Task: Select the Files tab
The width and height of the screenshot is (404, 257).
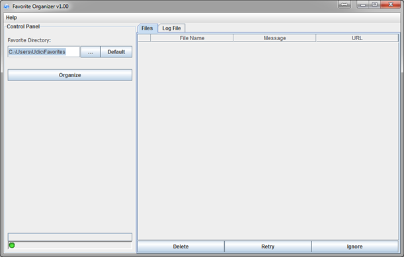Action: 147,28
